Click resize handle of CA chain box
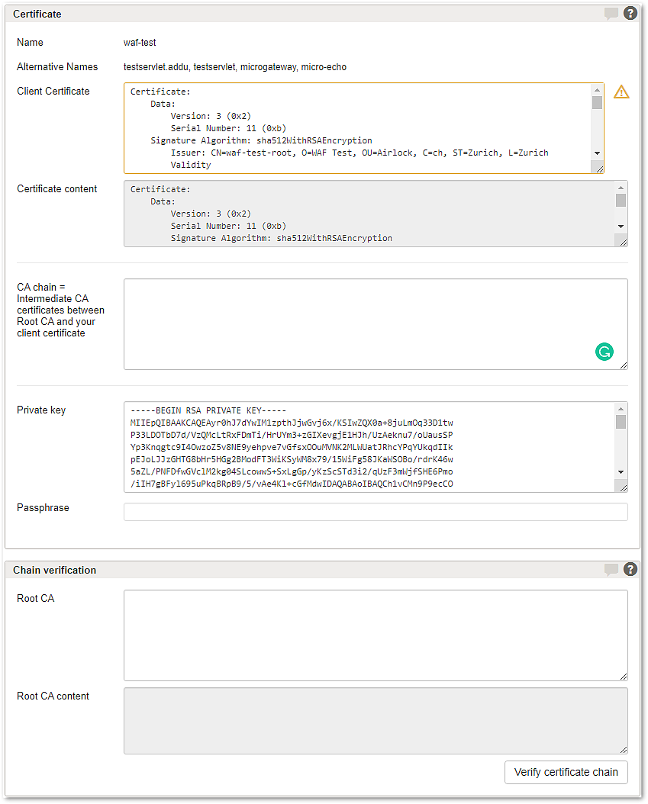Image resolution: width=648 pixels, height=804 pixels. (623, 365)
